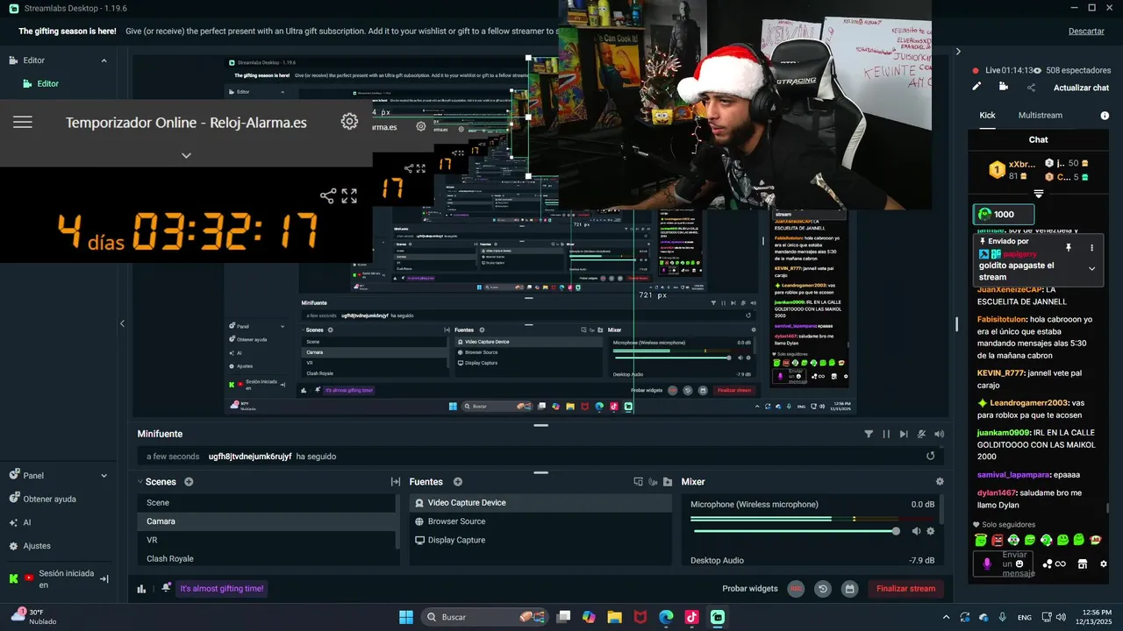Image resolution: width=1123 pixels, height=631 pixels.
Task: Open the schedule stream calendar icon
Action: coord(849,588)
